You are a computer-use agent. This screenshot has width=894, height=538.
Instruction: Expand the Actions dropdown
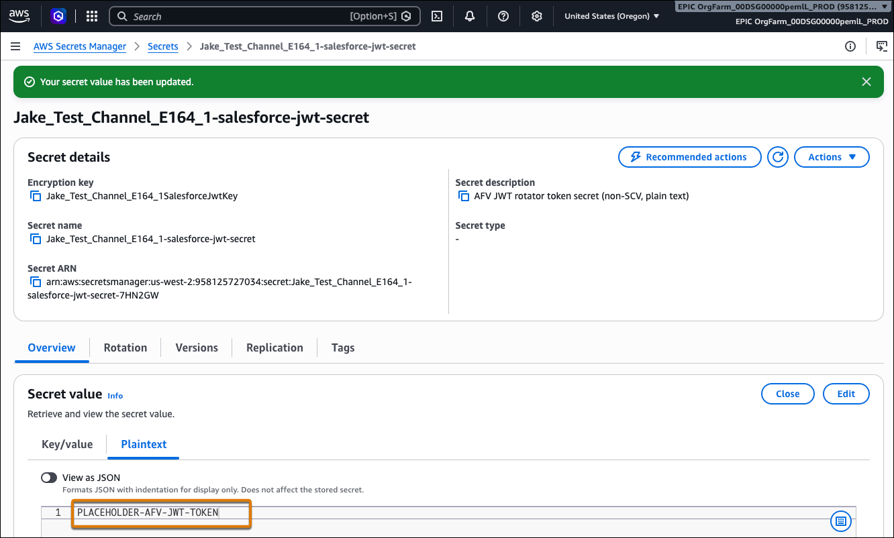tap(832, 157)
